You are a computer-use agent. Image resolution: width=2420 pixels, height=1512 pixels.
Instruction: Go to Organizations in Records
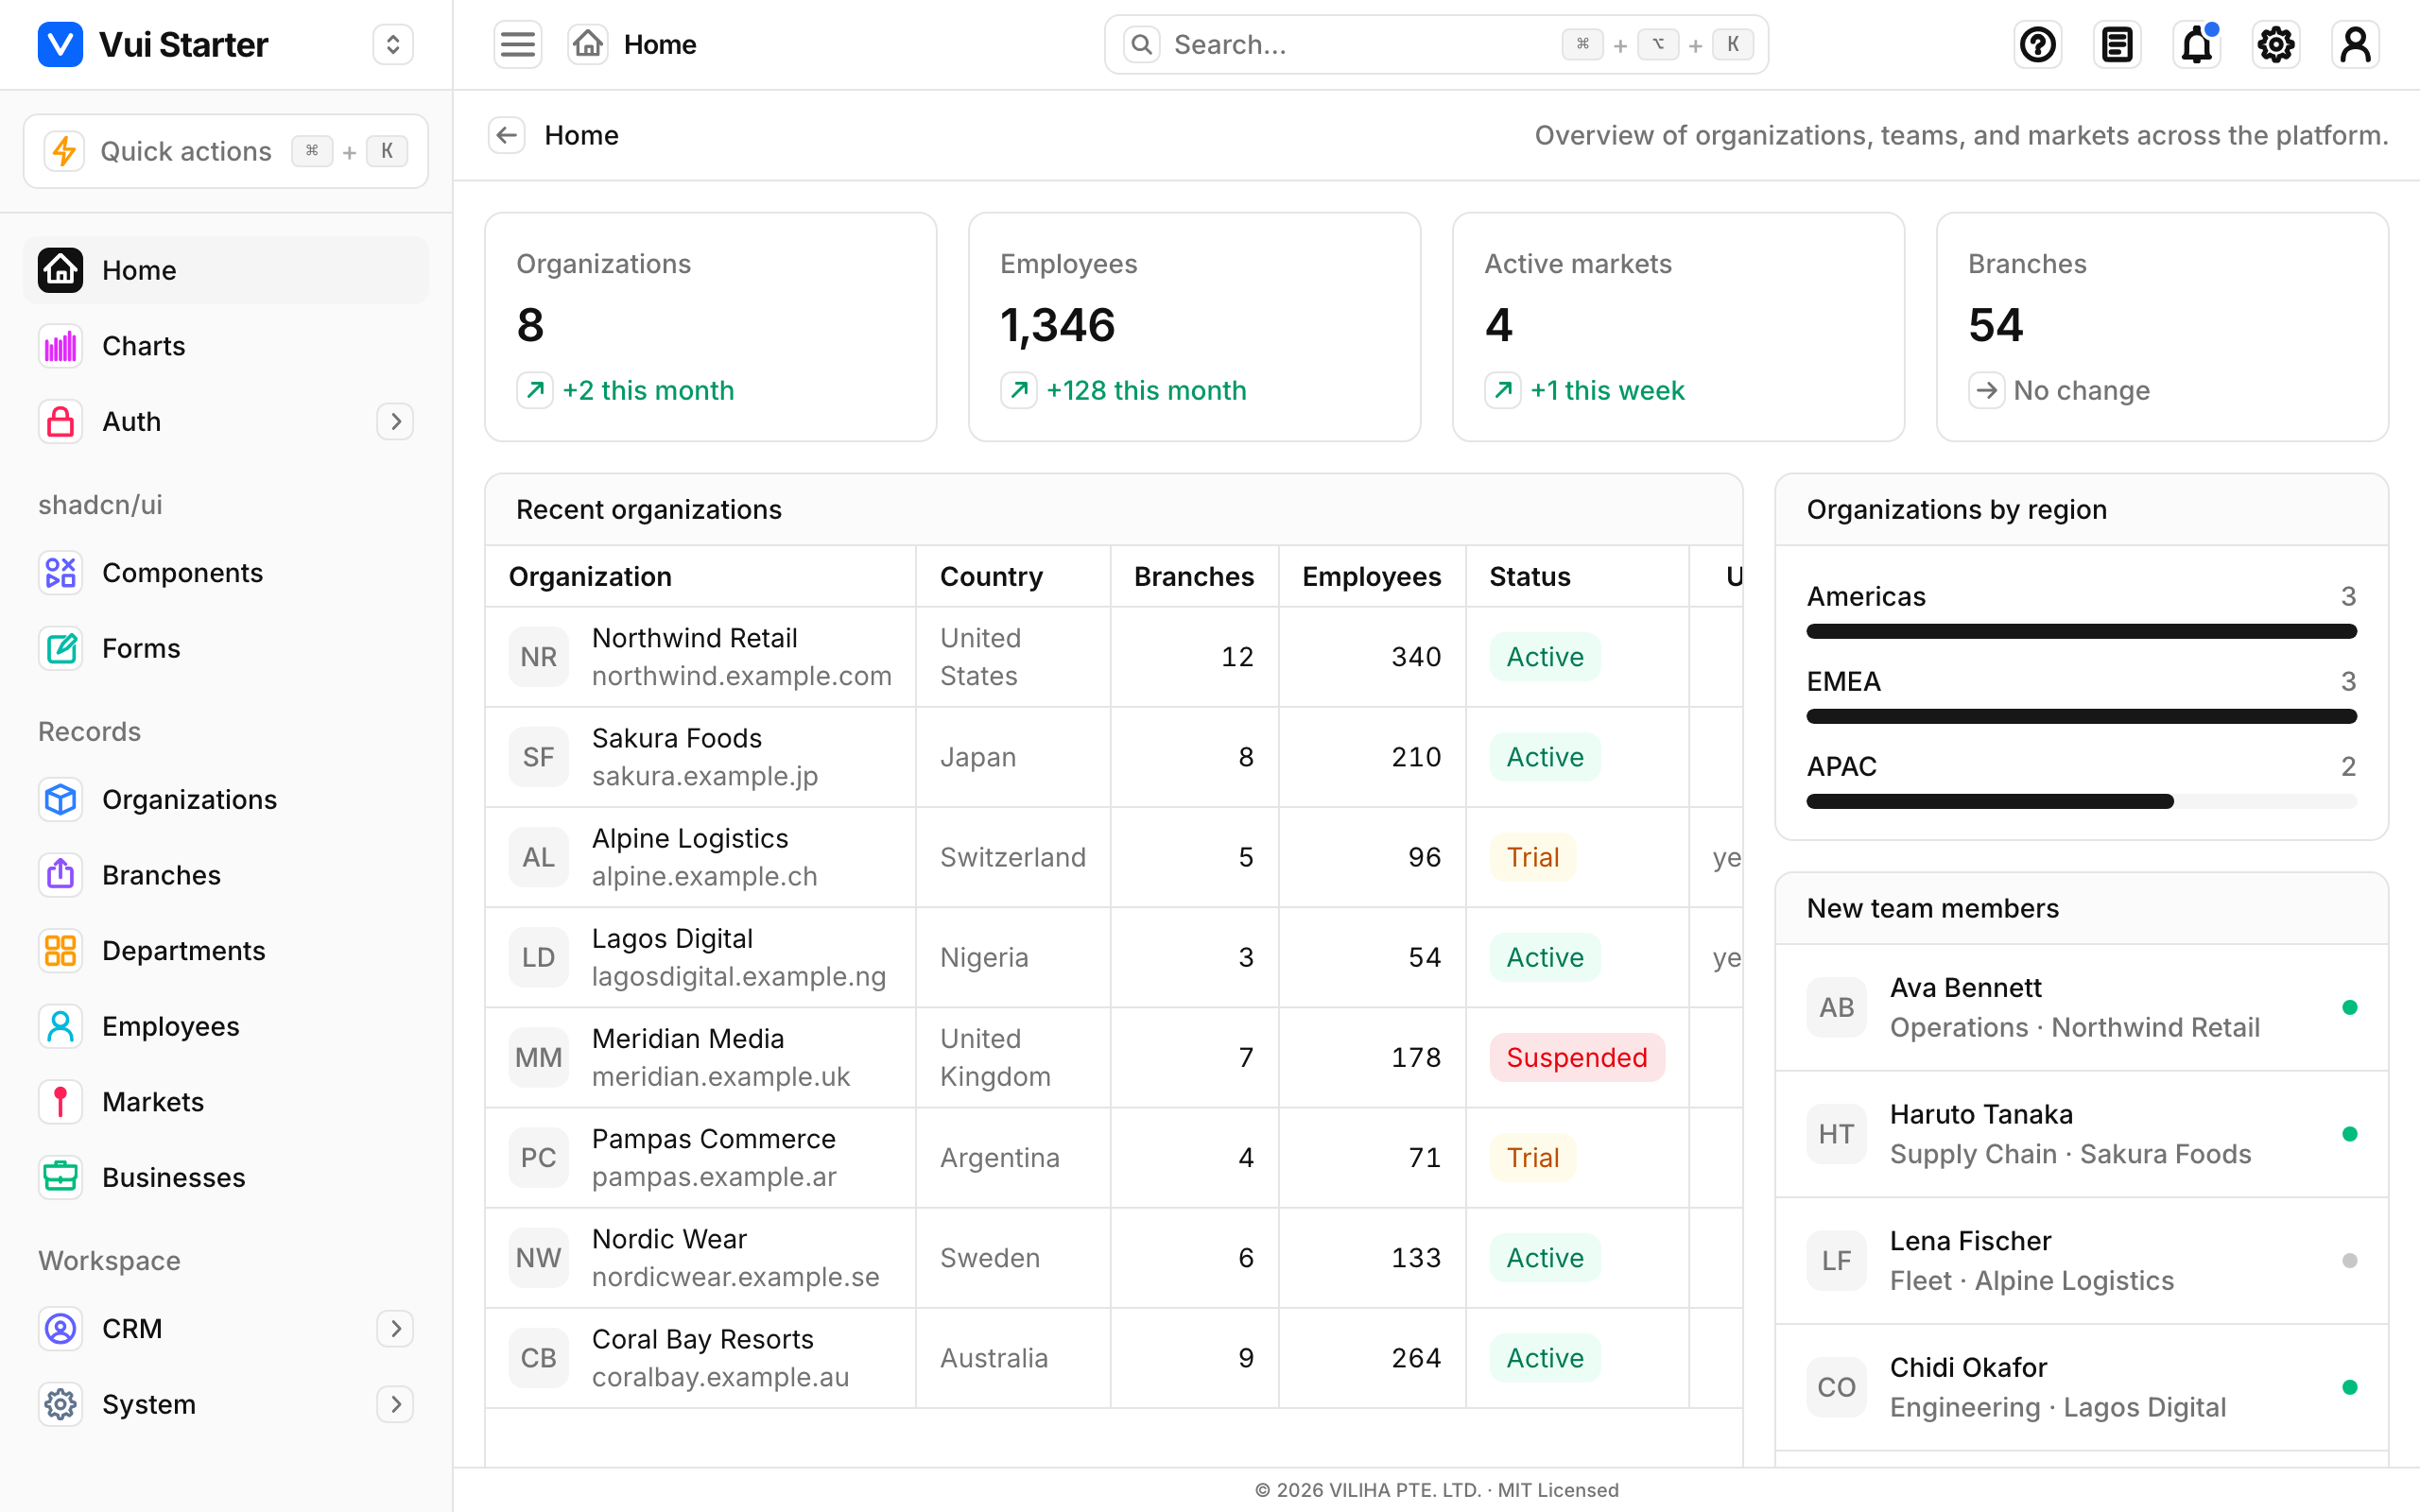coord(226,799)
